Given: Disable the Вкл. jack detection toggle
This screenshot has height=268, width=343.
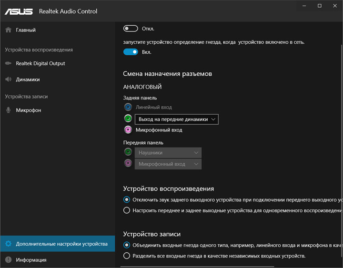Looking at the screenshot, I should click(131, 52).
